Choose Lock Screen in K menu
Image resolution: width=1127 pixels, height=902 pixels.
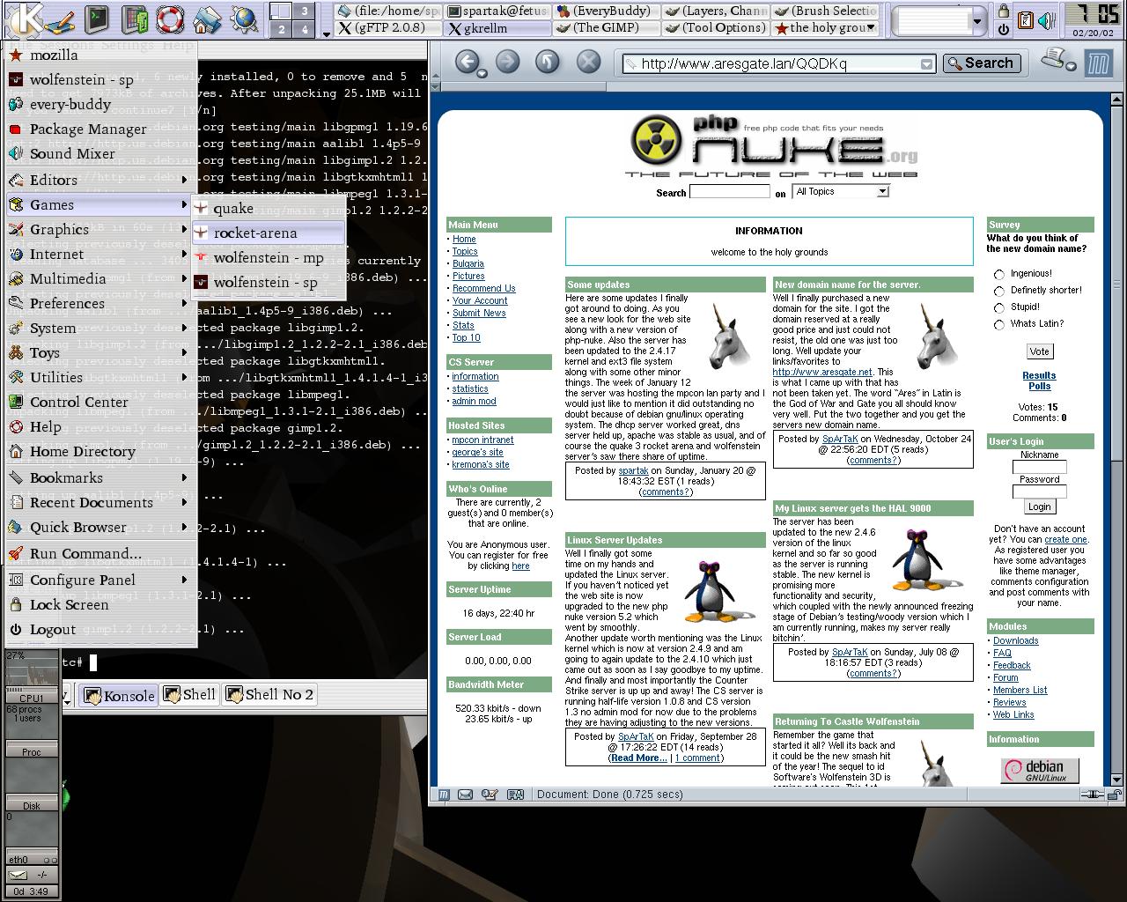[x=101, y=604]
